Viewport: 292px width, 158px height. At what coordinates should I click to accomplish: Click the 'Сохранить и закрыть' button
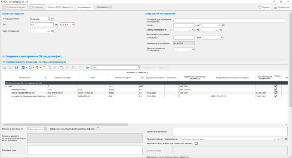click(x=15, y=7)
